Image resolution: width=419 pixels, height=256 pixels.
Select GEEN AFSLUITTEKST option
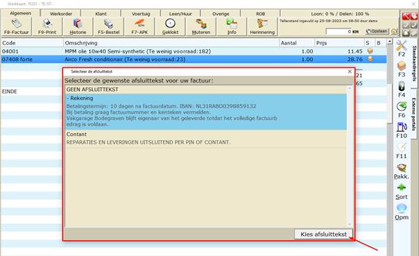206,89
